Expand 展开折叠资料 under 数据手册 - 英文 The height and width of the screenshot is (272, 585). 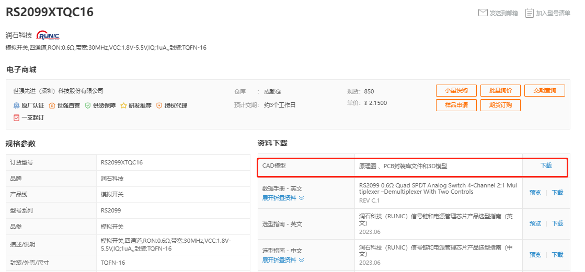tap(283, 198)
